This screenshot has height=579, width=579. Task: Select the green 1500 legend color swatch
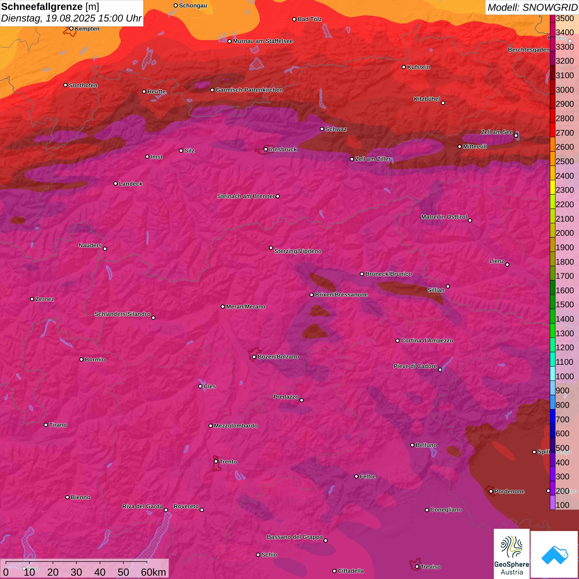pyautogui.click(x=553, y=302)
